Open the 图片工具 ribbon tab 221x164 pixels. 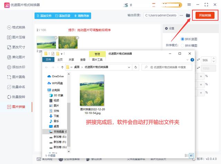coord(97,60)
